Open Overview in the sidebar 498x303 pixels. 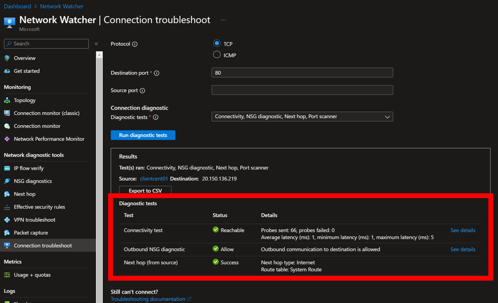(24, 58)
